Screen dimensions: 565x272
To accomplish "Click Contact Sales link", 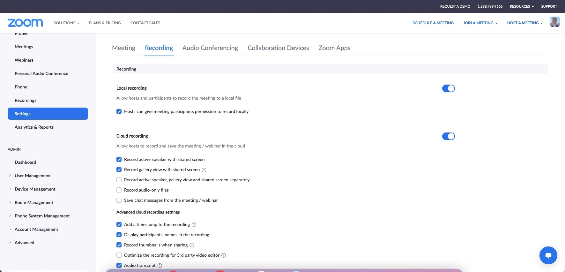I will [x=145, y=23].
